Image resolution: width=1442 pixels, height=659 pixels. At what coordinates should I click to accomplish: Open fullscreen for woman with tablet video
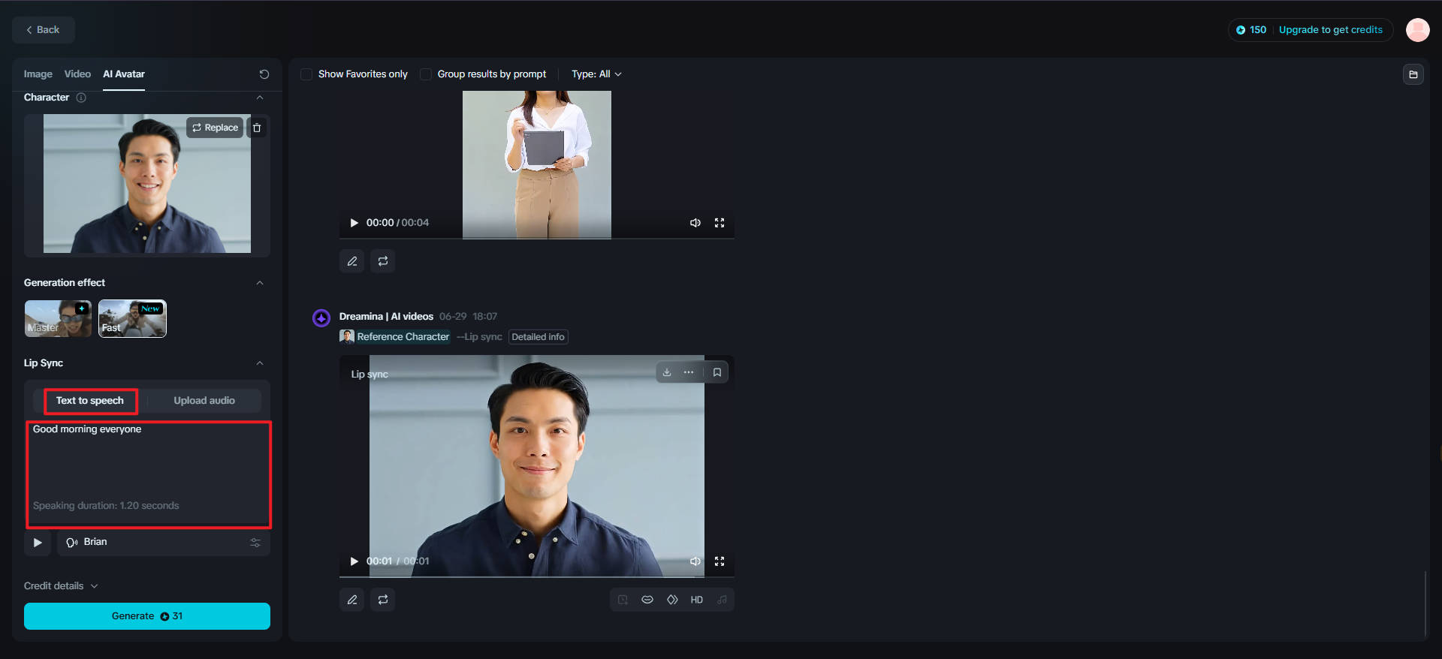719,223
